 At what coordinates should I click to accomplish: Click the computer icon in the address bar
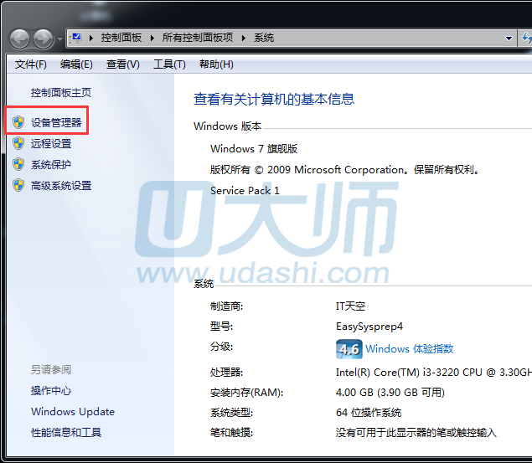coord(77,38)
